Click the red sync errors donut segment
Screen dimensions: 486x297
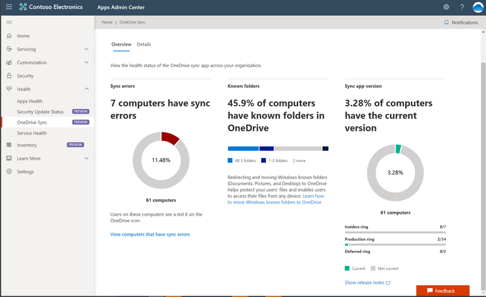170,138
